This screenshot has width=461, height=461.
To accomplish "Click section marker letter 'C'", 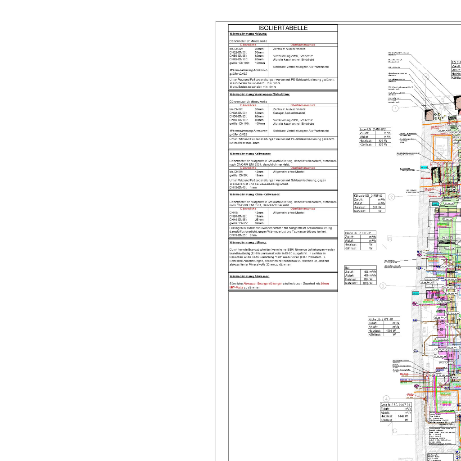I will [x=394, y=431].
